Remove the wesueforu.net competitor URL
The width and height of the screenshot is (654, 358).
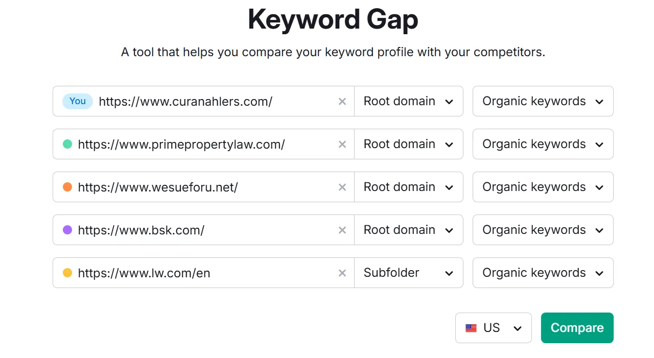(342, 187)
